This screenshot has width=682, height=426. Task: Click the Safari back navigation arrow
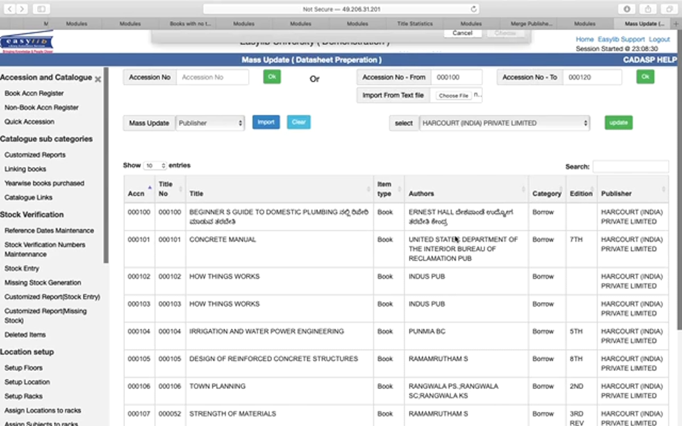(x=10, y=9)
